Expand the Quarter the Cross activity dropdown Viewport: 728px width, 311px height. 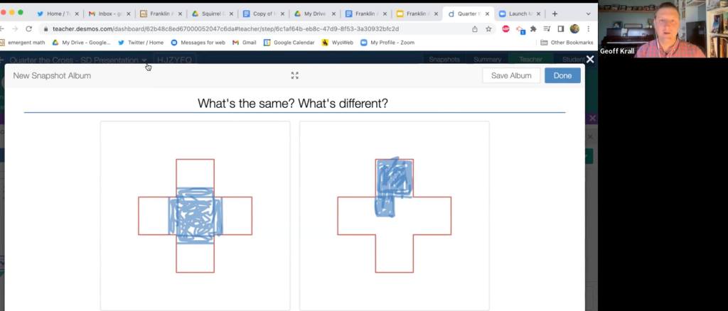[x=144, y=60]
